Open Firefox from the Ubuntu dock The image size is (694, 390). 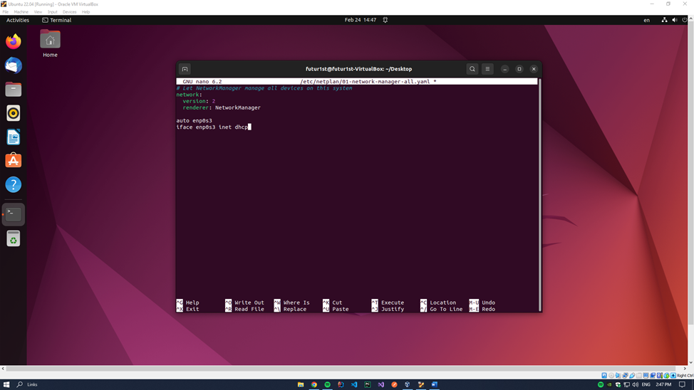tap(14, 41)
